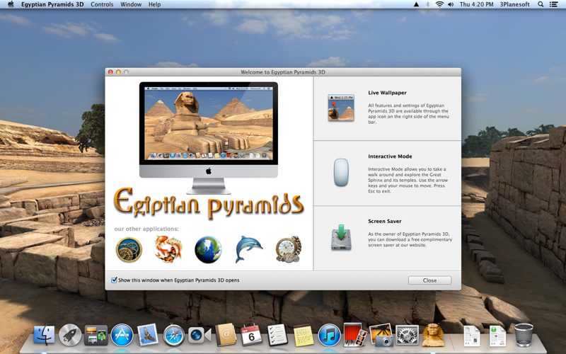The image size is (566, 354).
Task: Open Notes yellow pad in the Dock
Action: (304, 336)
